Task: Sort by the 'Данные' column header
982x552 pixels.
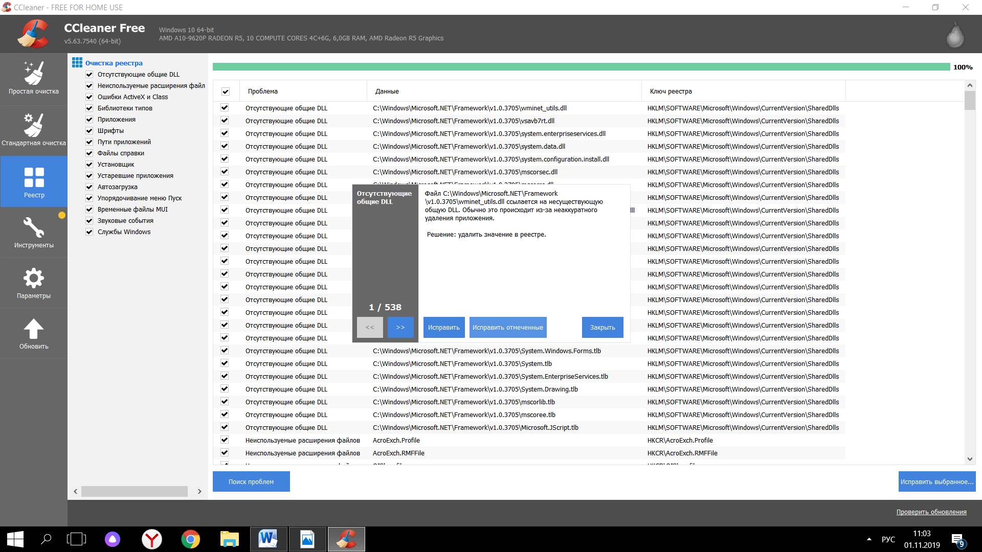Action: click(x=504, y=91)
